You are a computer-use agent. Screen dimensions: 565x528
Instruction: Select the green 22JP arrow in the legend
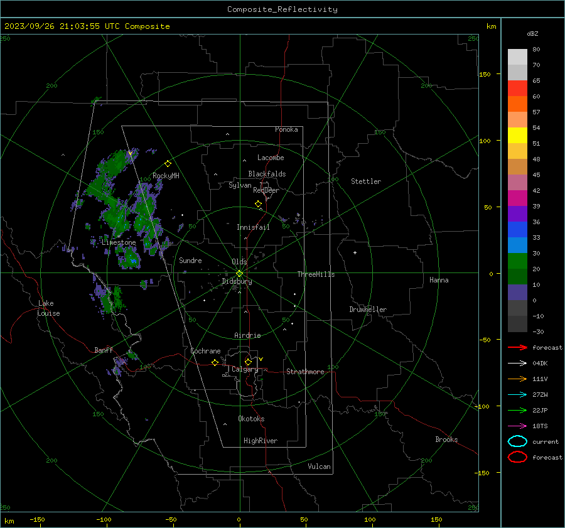click(x=517, y=410)
